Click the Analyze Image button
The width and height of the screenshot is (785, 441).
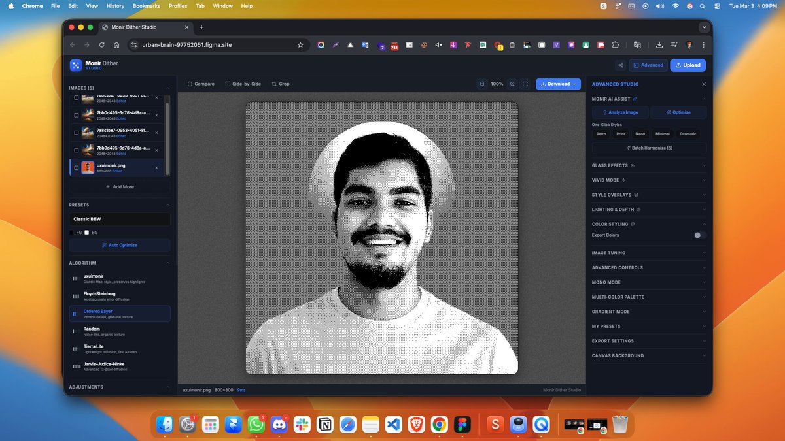click(620, 112)
